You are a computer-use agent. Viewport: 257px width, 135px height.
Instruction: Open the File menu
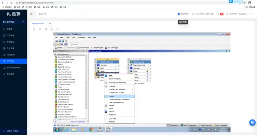(x=56, y=38)
